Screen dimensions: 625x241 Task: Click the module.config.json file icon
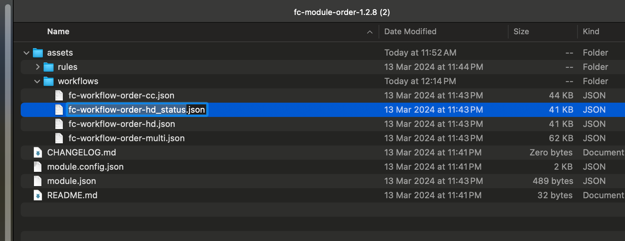pyautogui.click(x=38, y=167)
